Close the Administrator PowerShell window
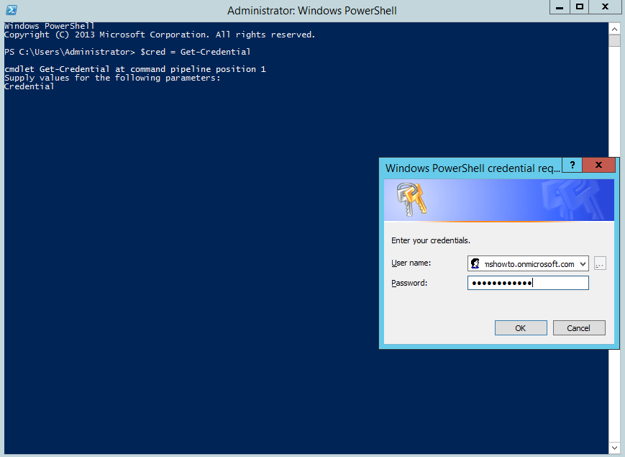Image resolution: width=625 pixels, height=457 pixels. (605, 7)
